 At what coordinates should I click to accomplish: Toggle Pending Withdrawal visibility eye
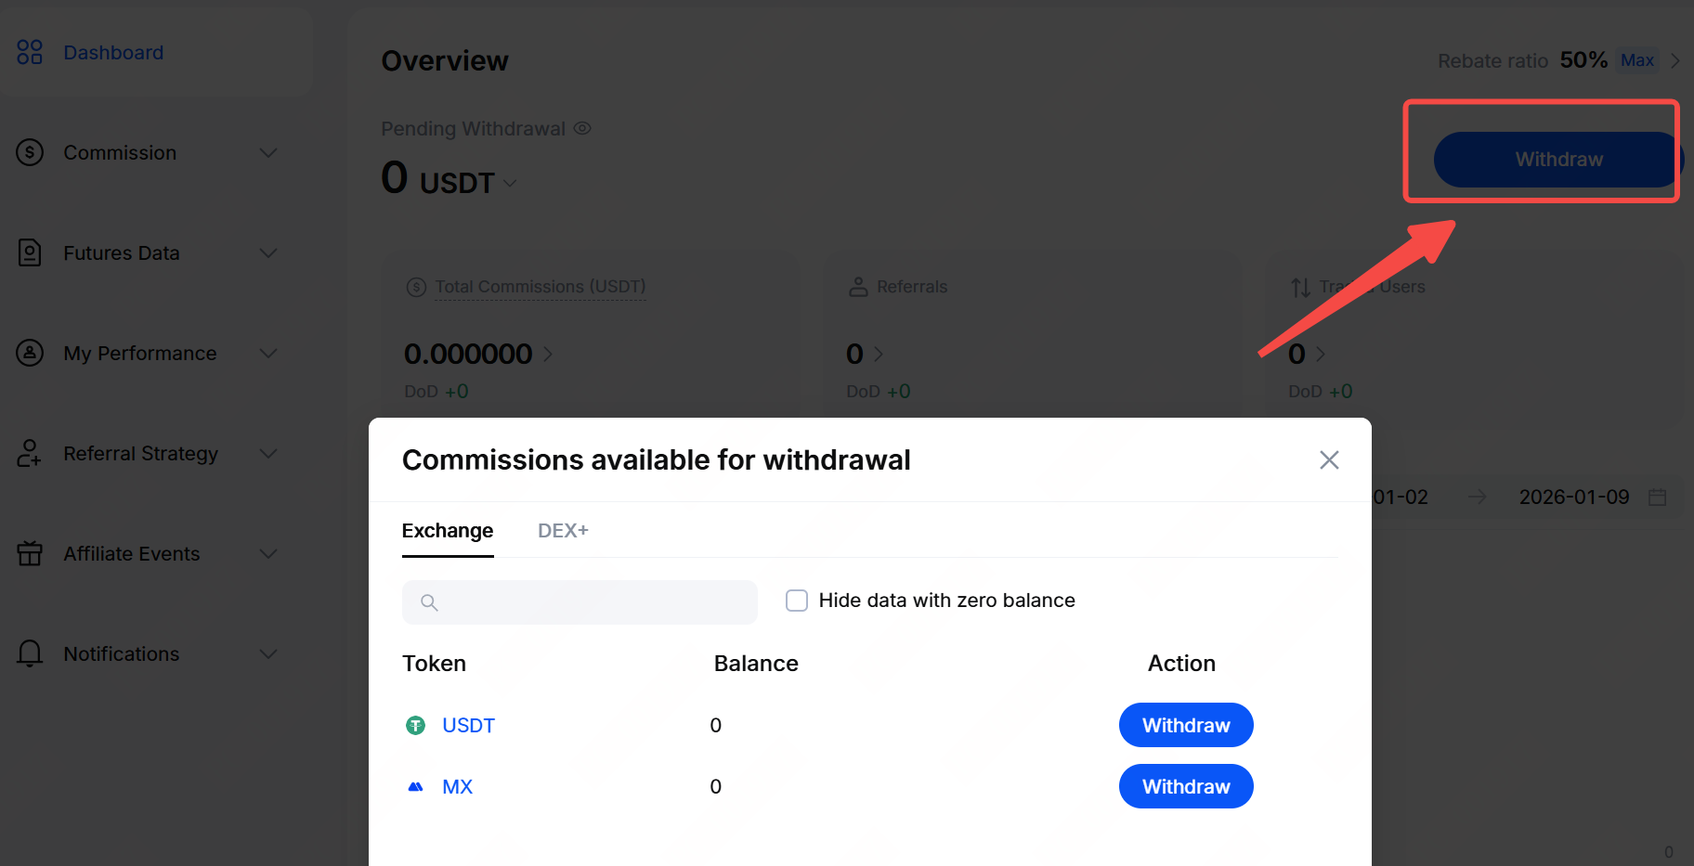pos(582,128)
